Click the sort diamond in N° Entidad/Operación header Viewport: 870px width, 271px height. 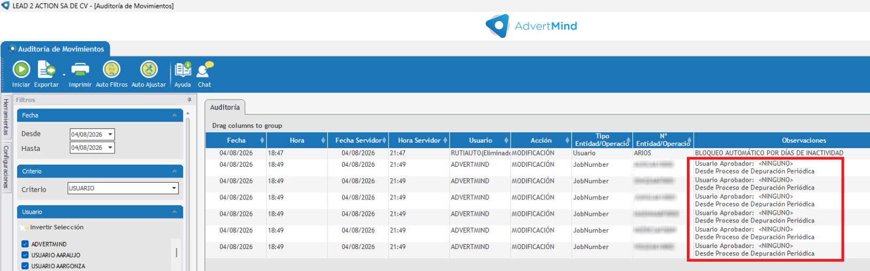coord(690,140)
